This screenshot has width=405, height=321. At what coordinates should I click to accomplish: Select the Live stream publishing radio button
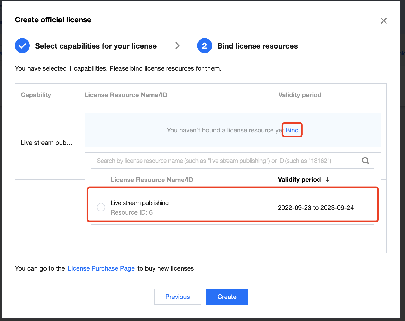coord(101,207)
